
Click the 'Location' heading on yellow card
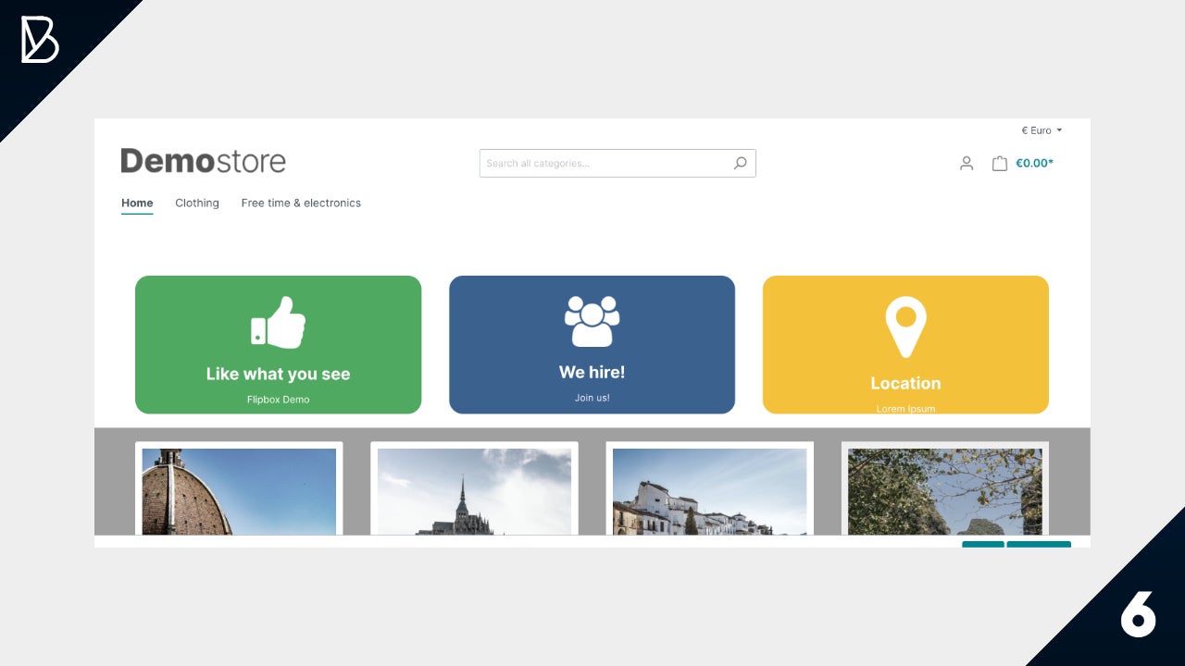point(905,383)
